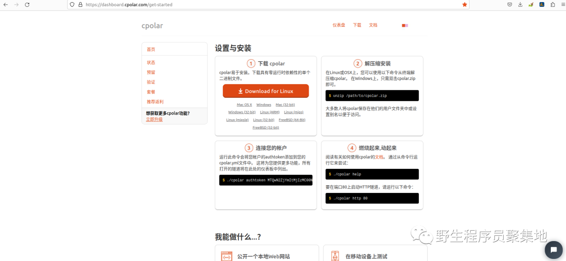Image resolution: width=566 pixels, height=261 pixels.
Task: Click the 在移动设备上测试 card title
Action: (366, 257)
